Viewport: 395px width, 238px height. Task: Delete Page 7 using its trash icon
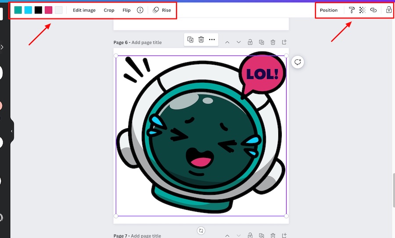(273, 235)
